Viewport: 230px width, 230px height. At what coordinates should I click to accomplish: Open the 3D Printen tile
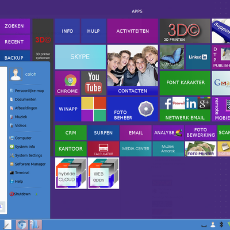pyautogui.click(x=185, y=31)
